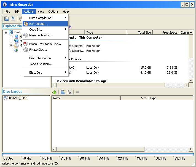196x167 pixels.
Task: Add new folder icon in Disc Layout
Action: coord(63,92)
